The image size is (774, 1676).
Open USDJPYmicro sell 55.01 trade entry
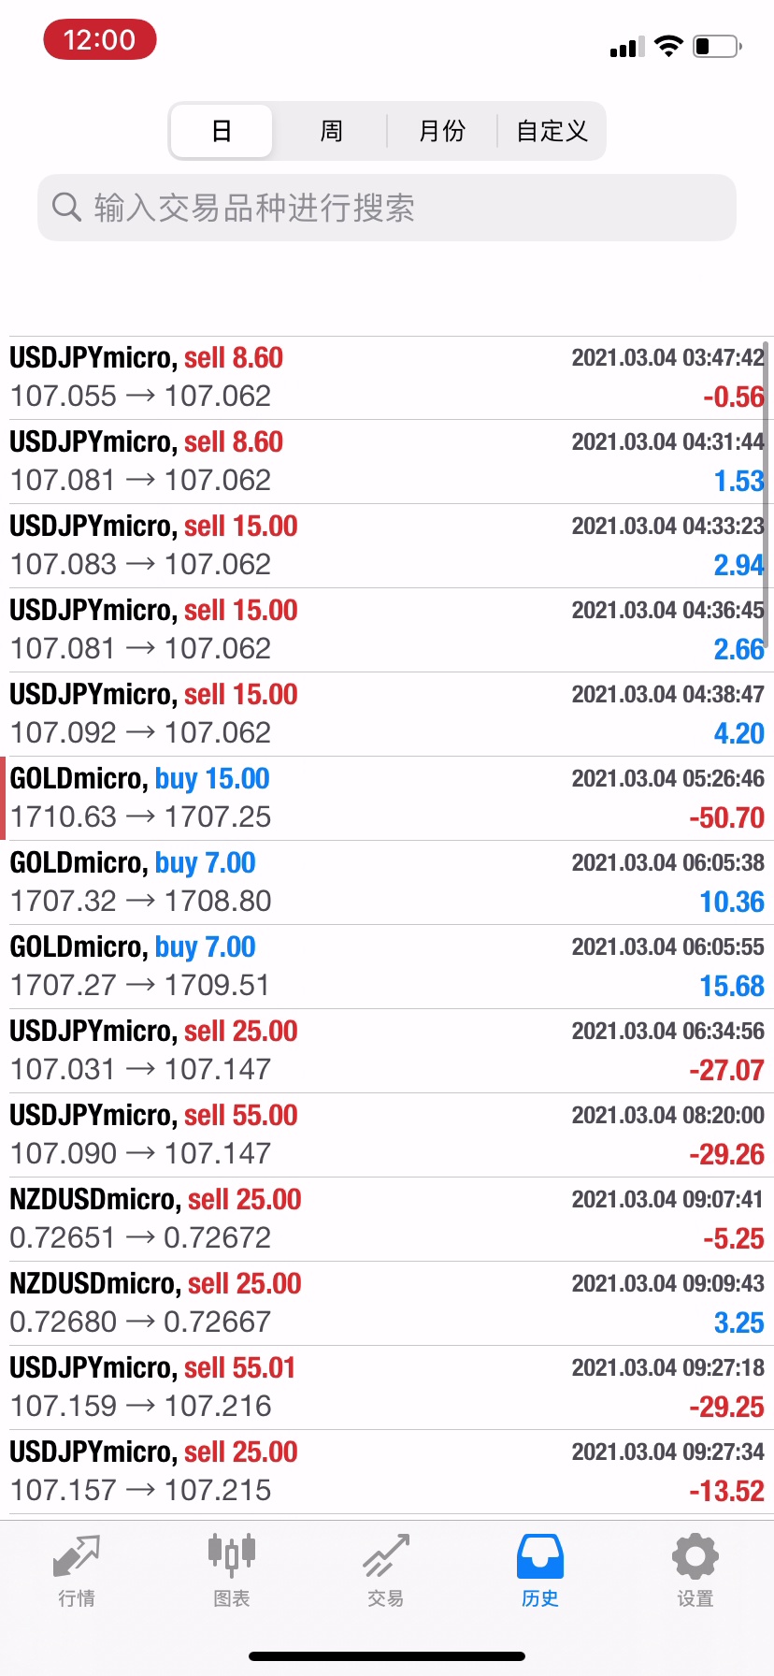(387, 1387)
